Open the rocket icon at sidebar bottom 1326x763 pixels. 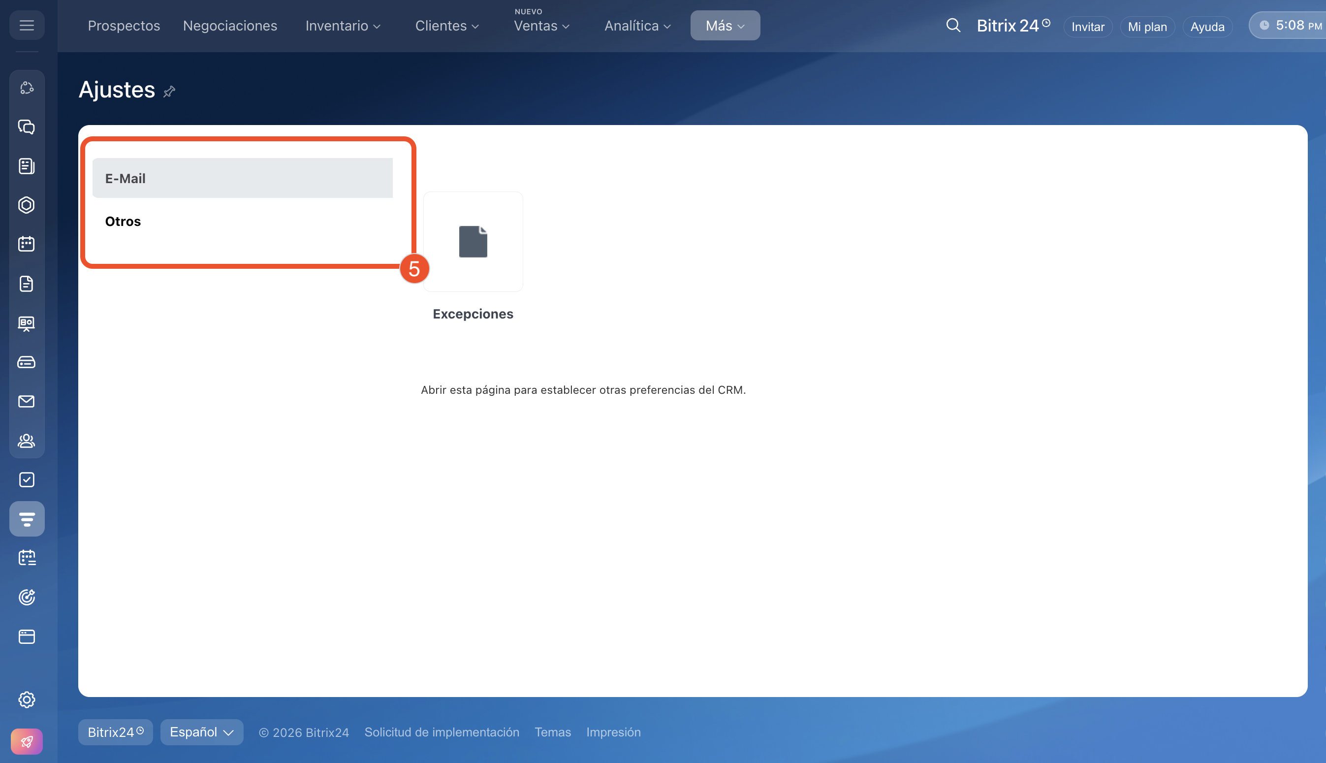pyautogui.click(x=27, y=741)
